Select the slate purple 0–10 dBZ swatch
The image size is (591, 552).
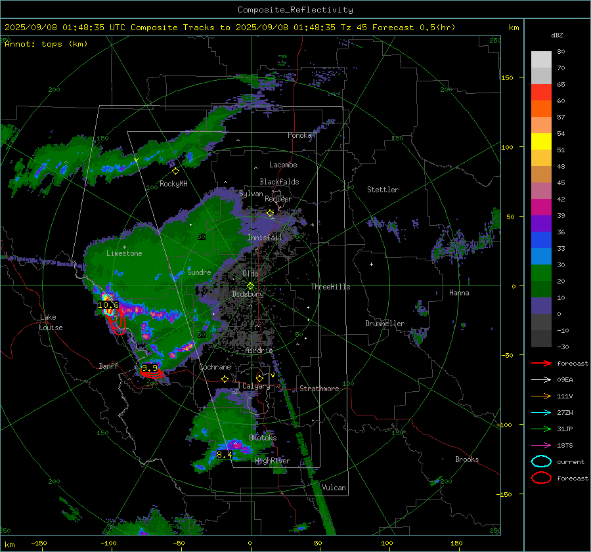pyautogui.click(x=541, y=306)
